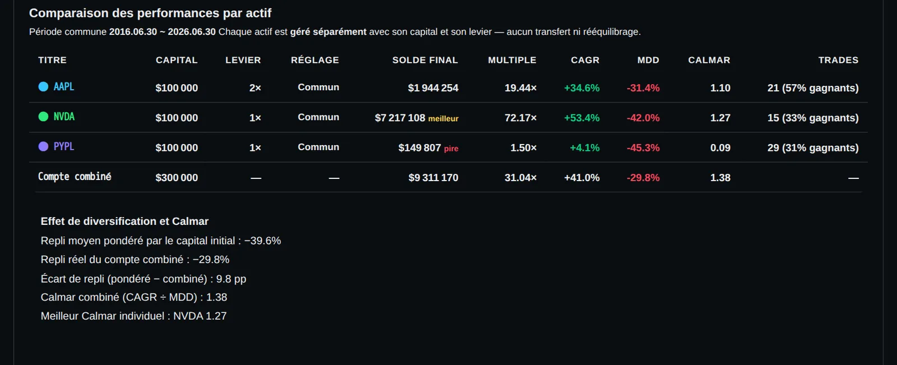Click PYPL leverage value 1×
897x365 pixels.
(x=255, y=147)
